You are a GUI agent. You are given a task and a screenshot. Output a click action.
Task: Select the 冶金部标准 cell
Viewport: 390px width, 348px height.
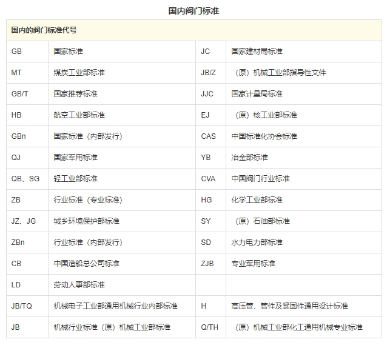click(304, 158)
